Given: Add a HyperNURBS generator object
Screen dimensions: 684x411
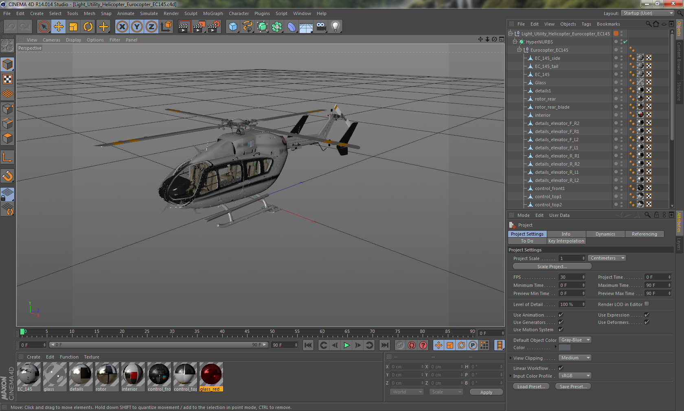Looking at the screenshot, I should pos(262,27).
